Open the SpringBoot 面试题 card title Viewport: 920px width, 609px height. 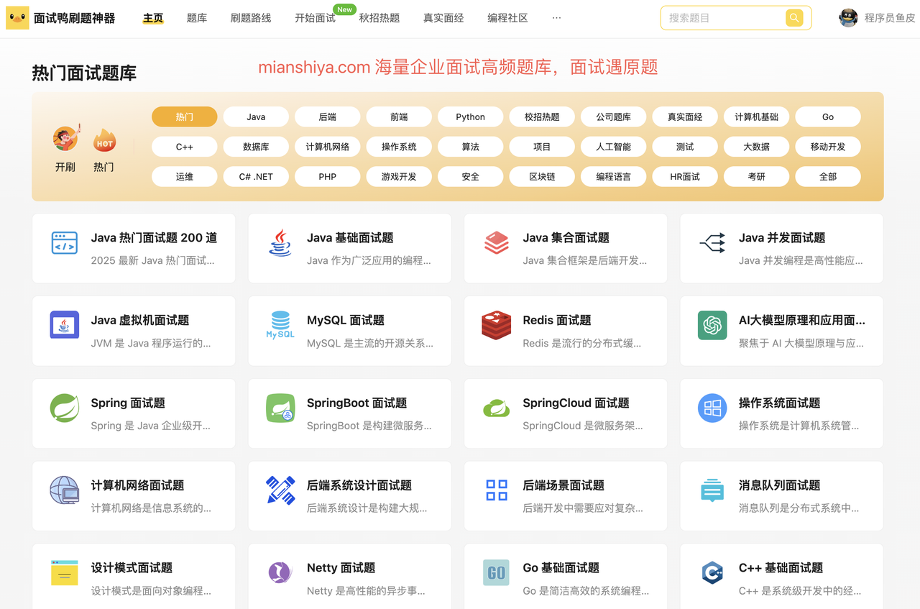click(356, 403)
